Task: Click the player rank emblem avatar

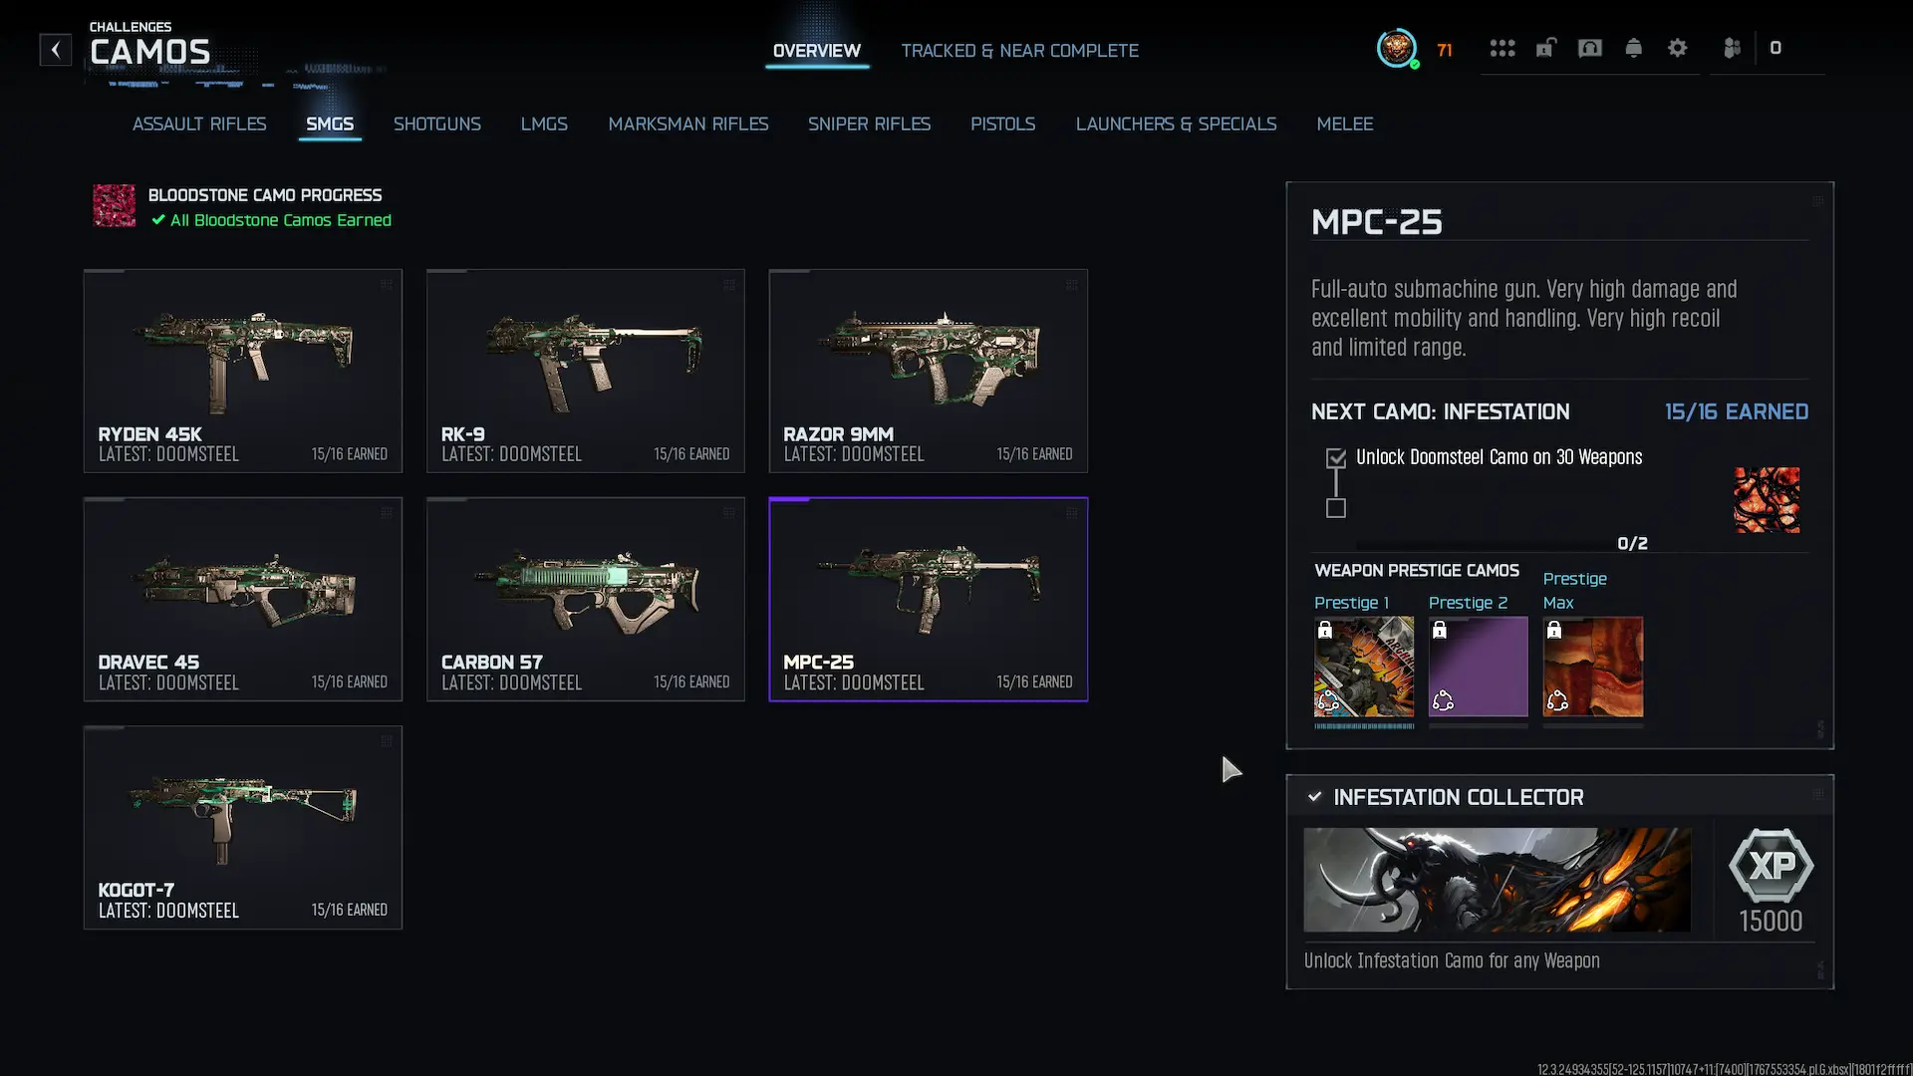Action: pyautogui.click(x=1397, y=48)
